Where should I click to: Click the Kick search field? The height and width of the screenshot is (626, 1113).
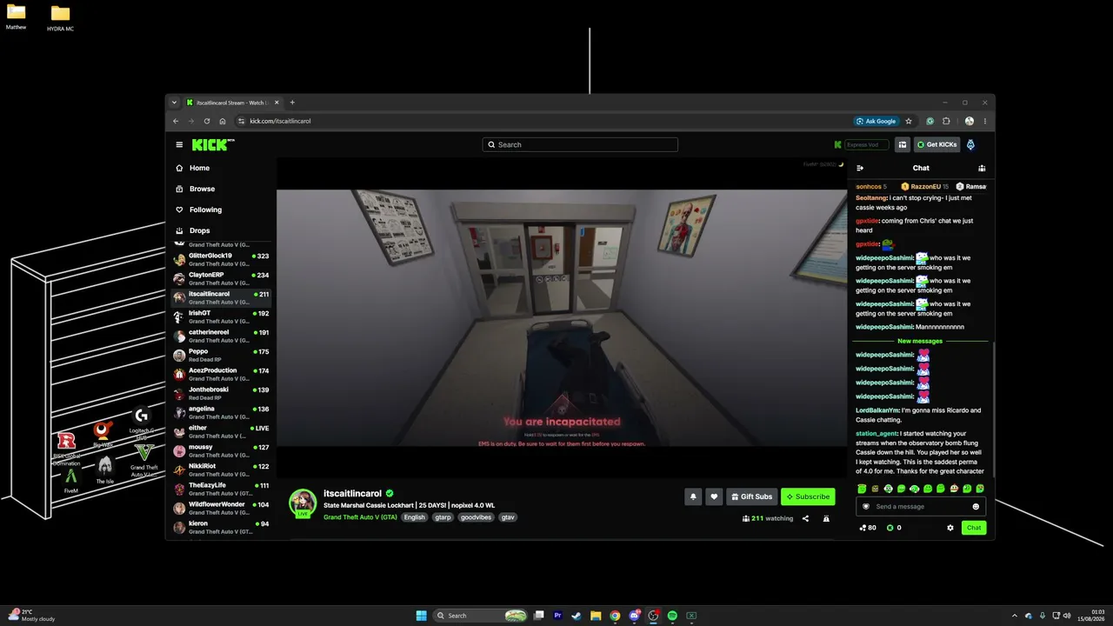pyautogui.click(x=580, y=144)
